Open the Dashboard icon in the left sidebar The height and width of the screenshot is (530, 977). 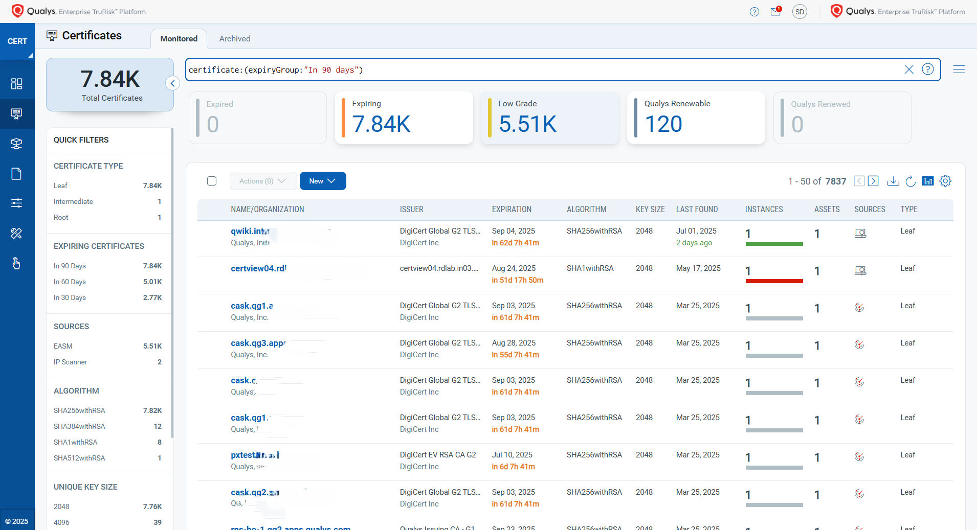pyautogui.click(x=17, y=84)
